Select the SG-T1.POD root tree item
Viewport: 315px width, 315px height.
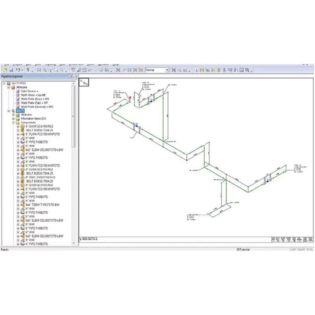pos(19,83)
